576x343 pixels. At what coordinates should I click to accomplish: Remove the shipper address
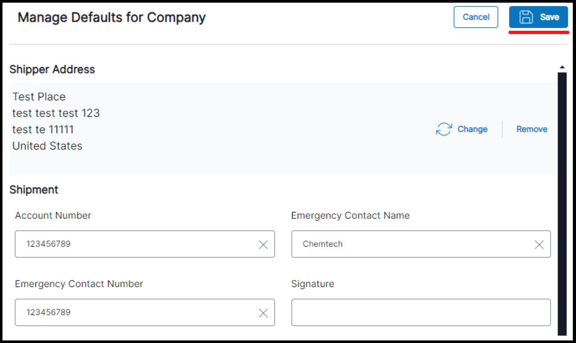tap(531, 129)
